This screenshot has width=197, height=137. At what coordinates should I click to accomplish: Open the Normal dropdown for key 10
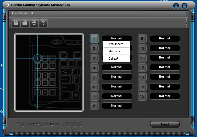click(x=165, y=48)
